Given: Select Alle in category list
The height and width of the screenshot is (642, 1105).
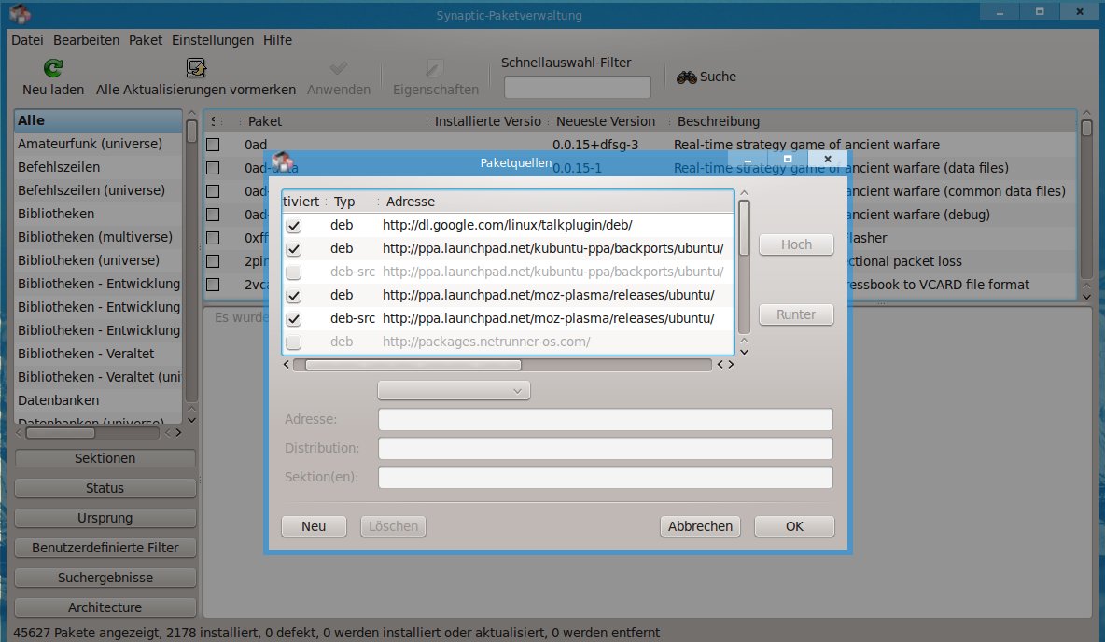Looking at the screenshot, I should (98, 120).
